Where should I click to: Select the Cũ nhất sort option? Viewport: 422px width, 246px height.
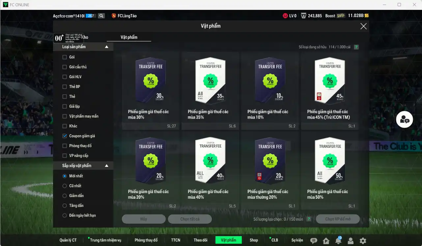(x=65, y=186)
